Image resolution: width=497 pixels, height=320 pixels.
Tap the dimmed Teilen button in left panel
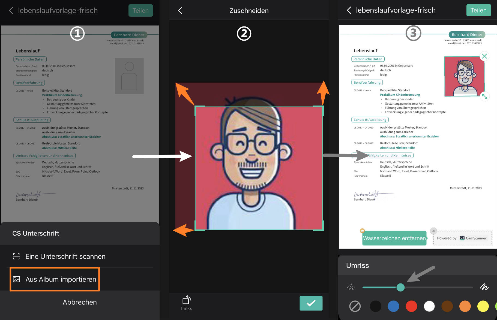pyautogui.click(x=140, y=11)
